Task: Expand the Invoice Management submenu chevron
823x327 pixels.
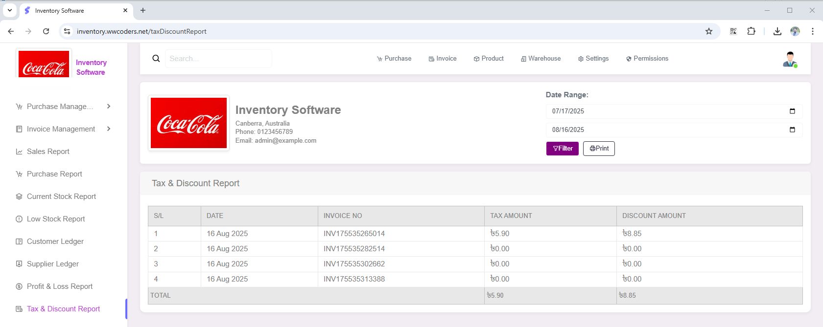Action: [x=109, y=129]
